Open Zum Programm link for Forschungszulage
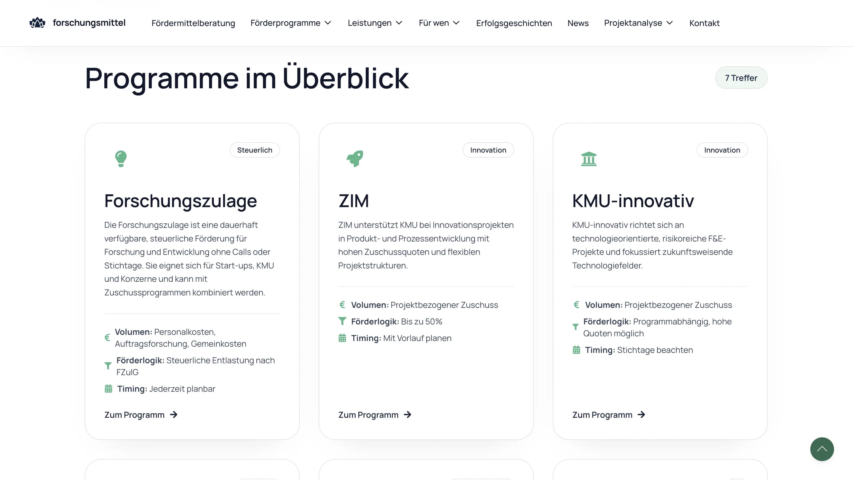The width and height of the screenshot is (853, 480). pos(135,415)
